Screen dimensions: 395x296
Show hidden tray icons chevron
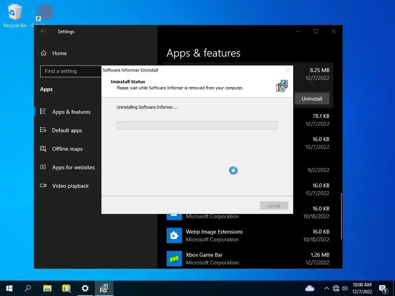click(x=326, y=288)
